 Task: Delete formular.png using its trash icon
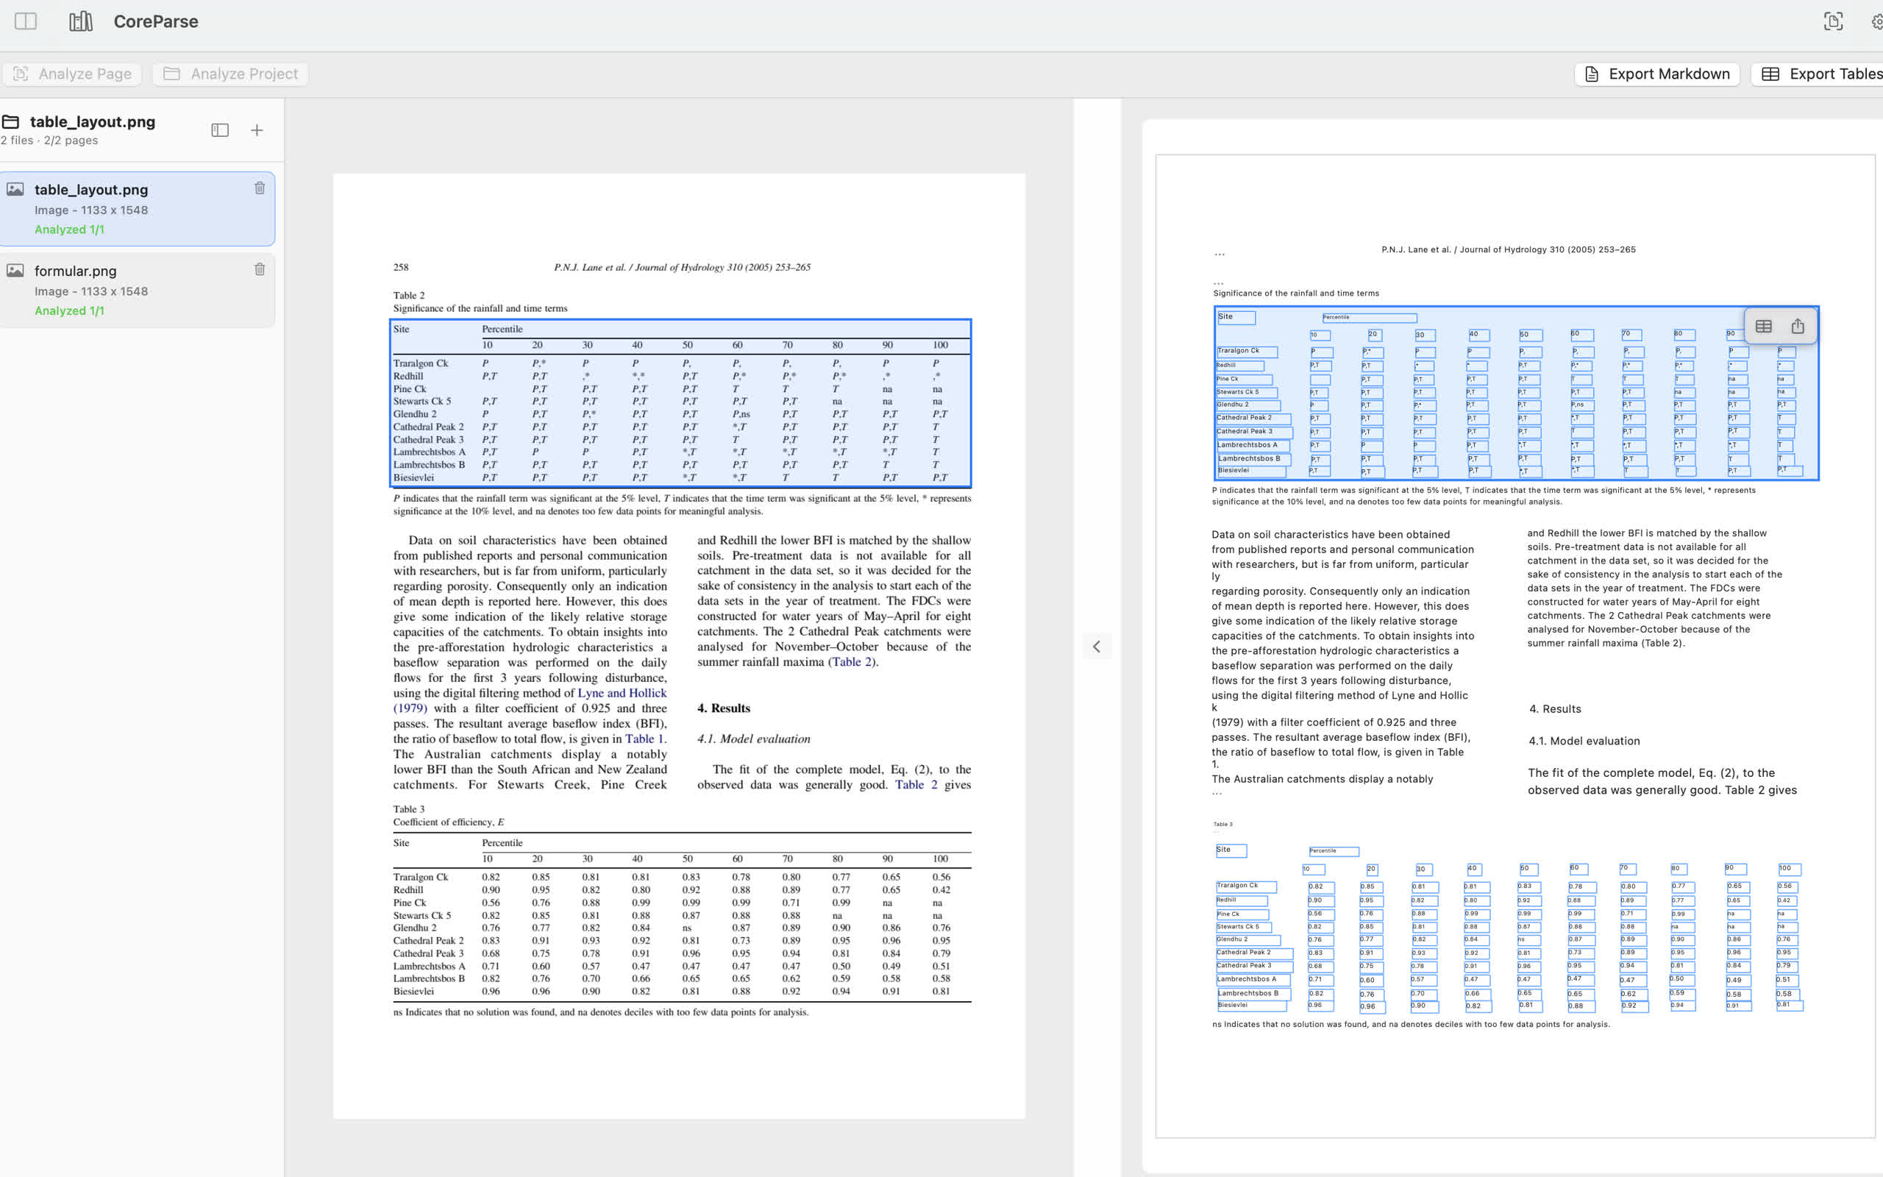click(x=260, y=269)
